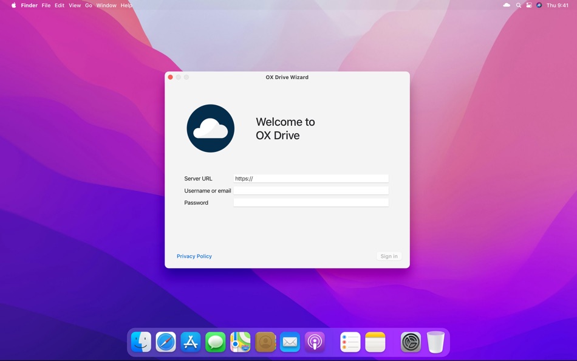Click the OX Drive cloud logo
The image size is (577, 361).
pyautogui.click(x=211, y=128)
